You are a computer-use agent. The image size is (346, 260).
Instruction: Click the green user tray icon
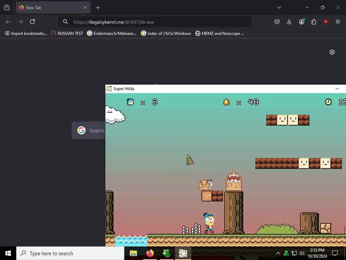[286, 253]
